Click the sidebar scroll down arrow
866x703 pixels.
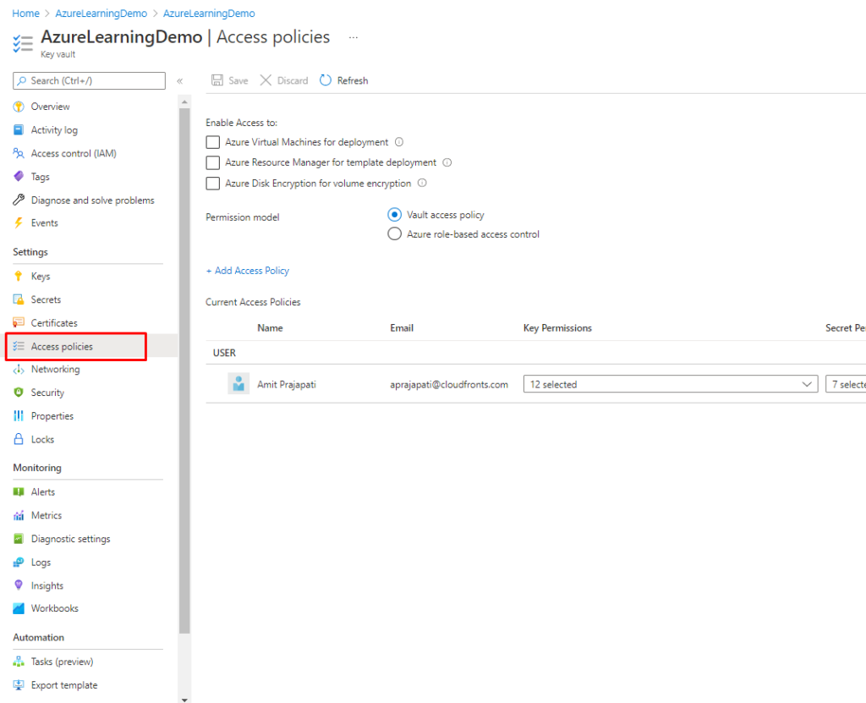[184, 699]
